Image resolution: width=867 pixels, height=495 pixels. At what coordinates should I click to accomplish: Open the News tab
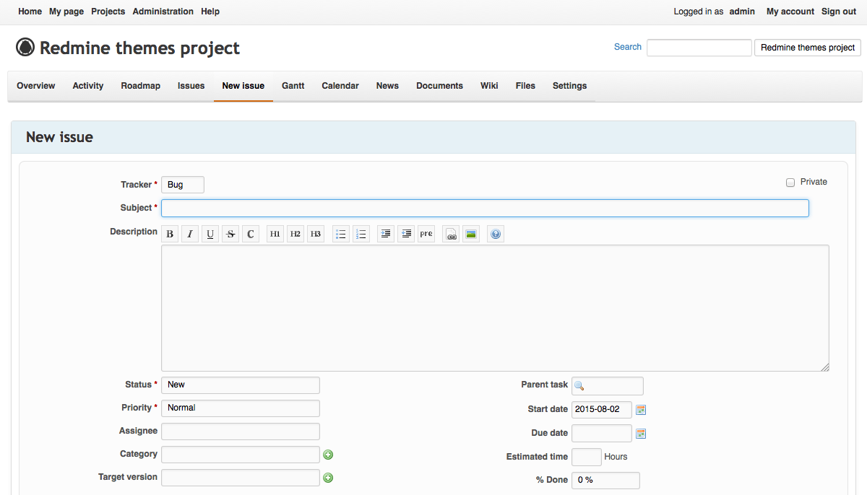coord(387,86)
